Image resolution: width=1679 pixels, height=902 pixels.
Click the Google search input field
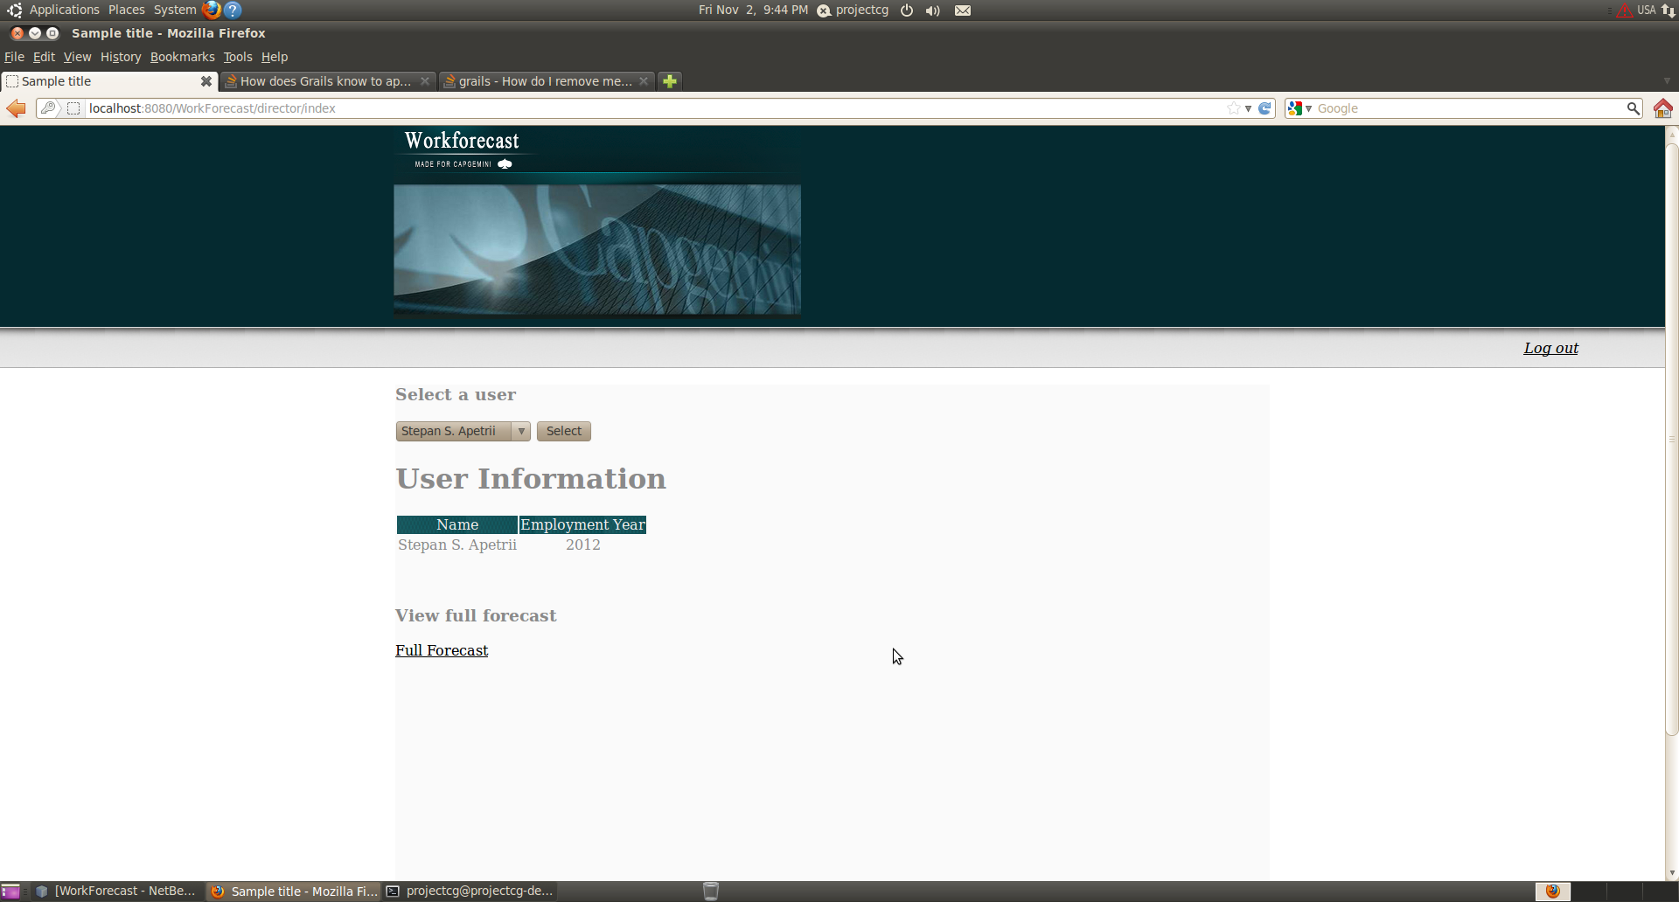pyautogui.click(x=1469, y=108)
